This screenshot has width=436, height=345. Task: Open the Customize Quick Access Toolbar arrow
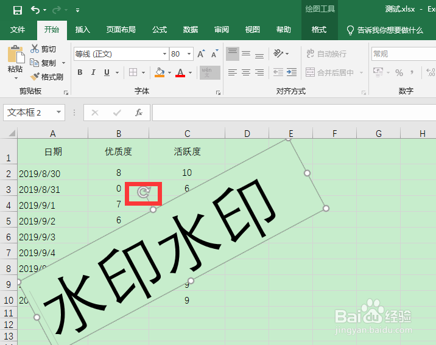pos(77,10)
